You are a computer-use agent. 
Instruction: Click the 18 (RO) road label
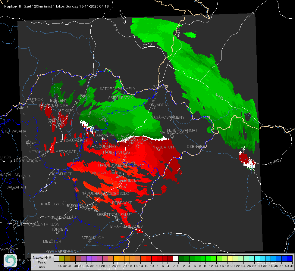pos(274,162)
